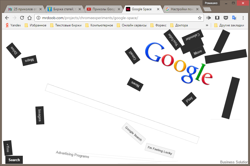Click the floating Google logo
The image size is (250, 166).
(x=179, y=64)
